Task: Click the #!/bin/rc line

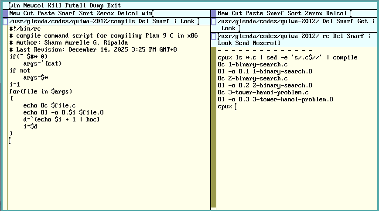Action: click(25, 29)
